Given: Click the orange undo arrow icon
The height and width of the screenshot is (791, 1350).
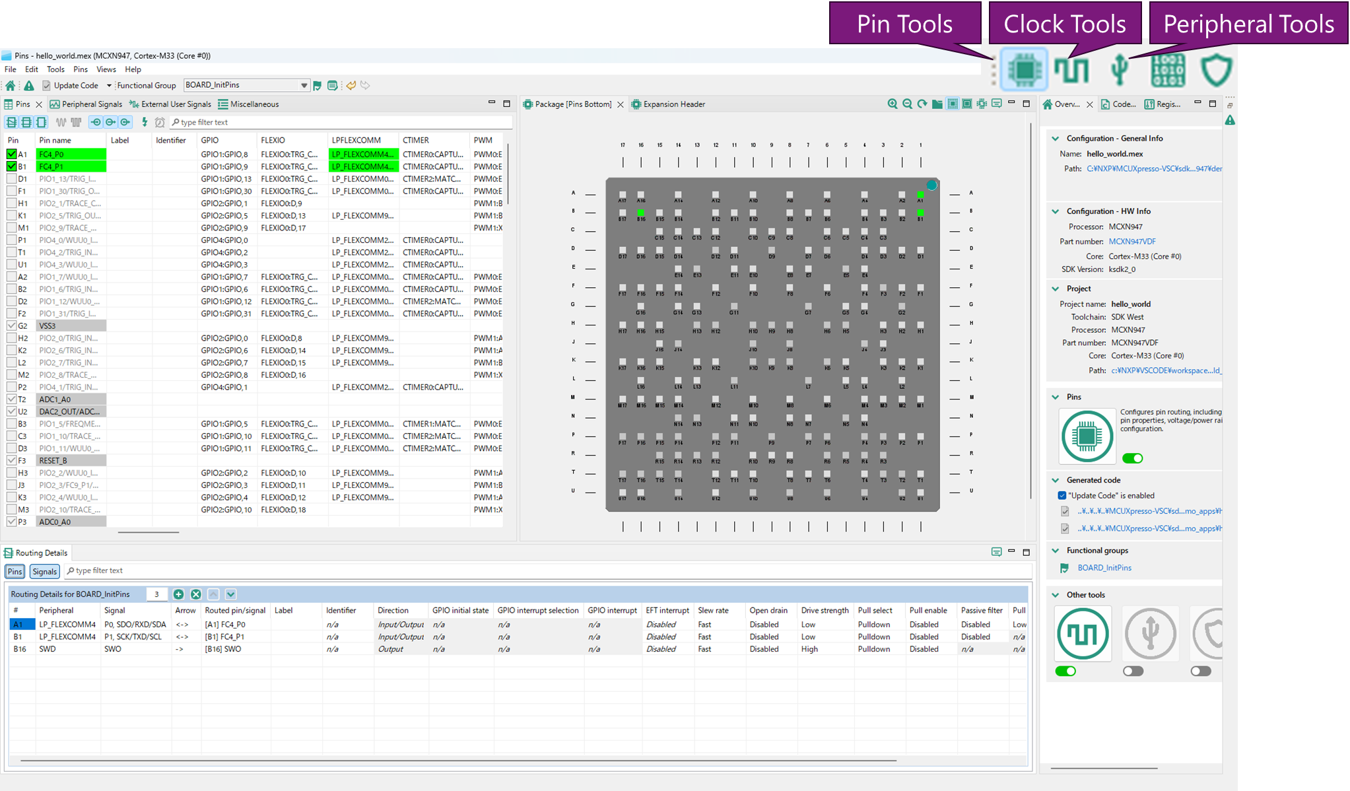Looking at the screenshot, I should [x=351, y=85].
